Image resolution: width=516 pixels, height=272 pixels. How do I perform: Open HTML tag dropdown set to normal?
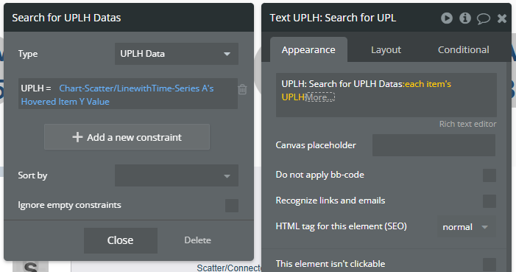coord(466,227)
